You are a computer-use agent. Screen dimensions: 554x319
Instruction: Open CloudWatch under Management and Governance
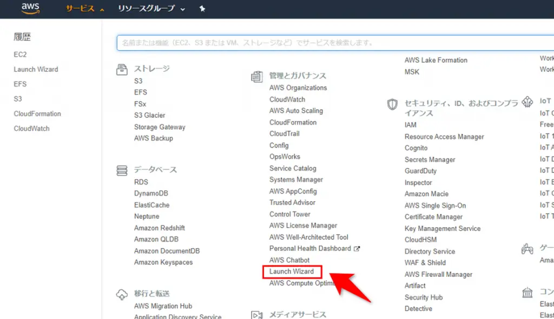coord(287,99)
